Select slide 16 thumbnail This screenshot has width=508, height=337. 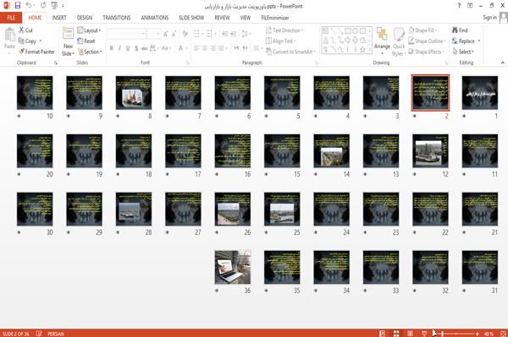(x=233, y=151)
